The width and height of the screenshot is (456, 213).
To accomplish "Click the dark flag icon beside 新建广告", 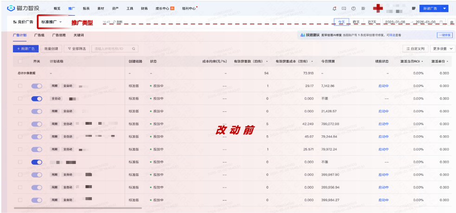I will tap(413, 8).
